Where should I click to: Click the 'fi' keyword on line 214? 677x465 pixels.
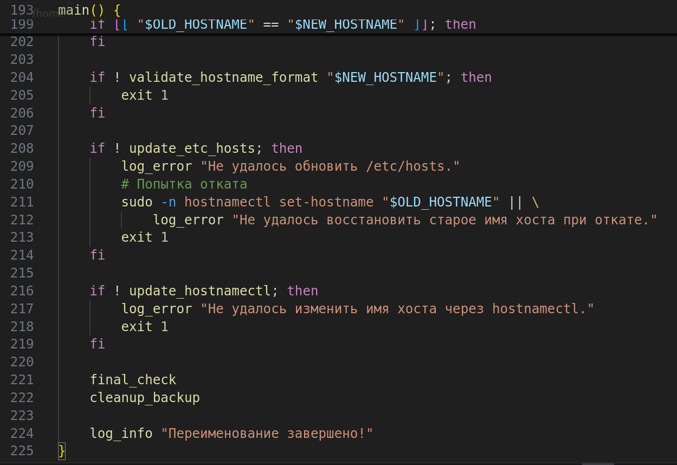pos(97,255)
